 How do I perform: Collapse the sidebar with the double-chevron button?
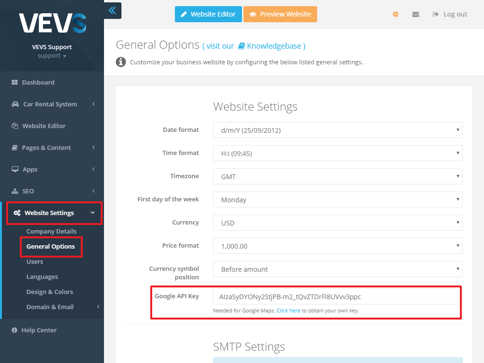point(112,10)
